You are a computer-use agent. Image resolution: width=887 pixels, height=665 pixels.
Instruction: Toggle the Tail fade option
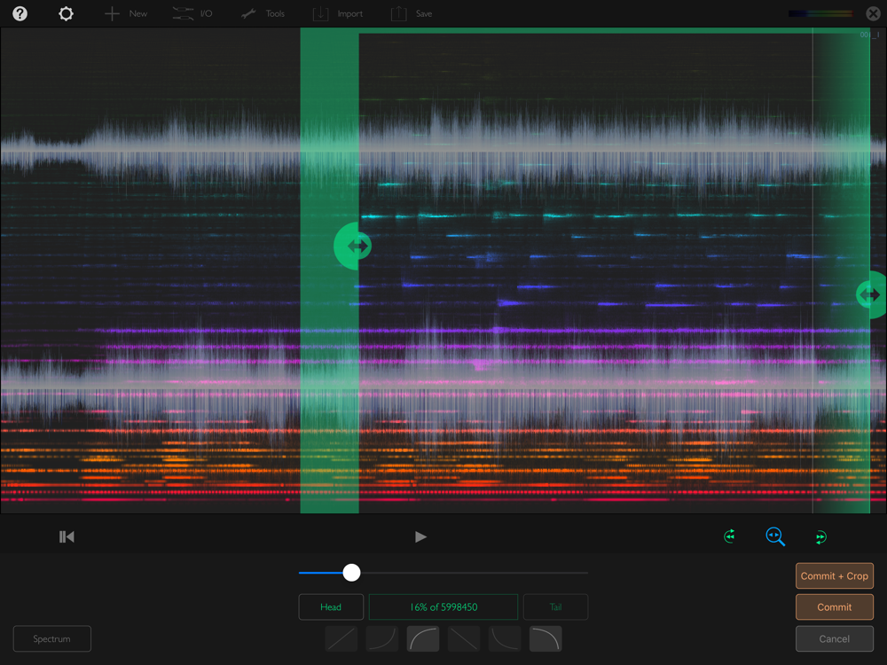tap(555, 607)
